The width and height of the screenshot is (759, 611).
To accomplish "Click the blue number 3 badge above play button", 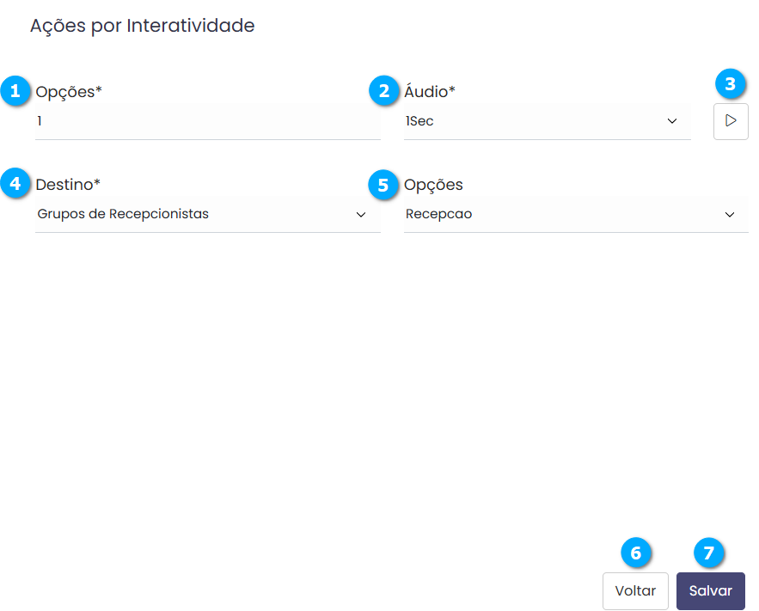I will [730, 84].
